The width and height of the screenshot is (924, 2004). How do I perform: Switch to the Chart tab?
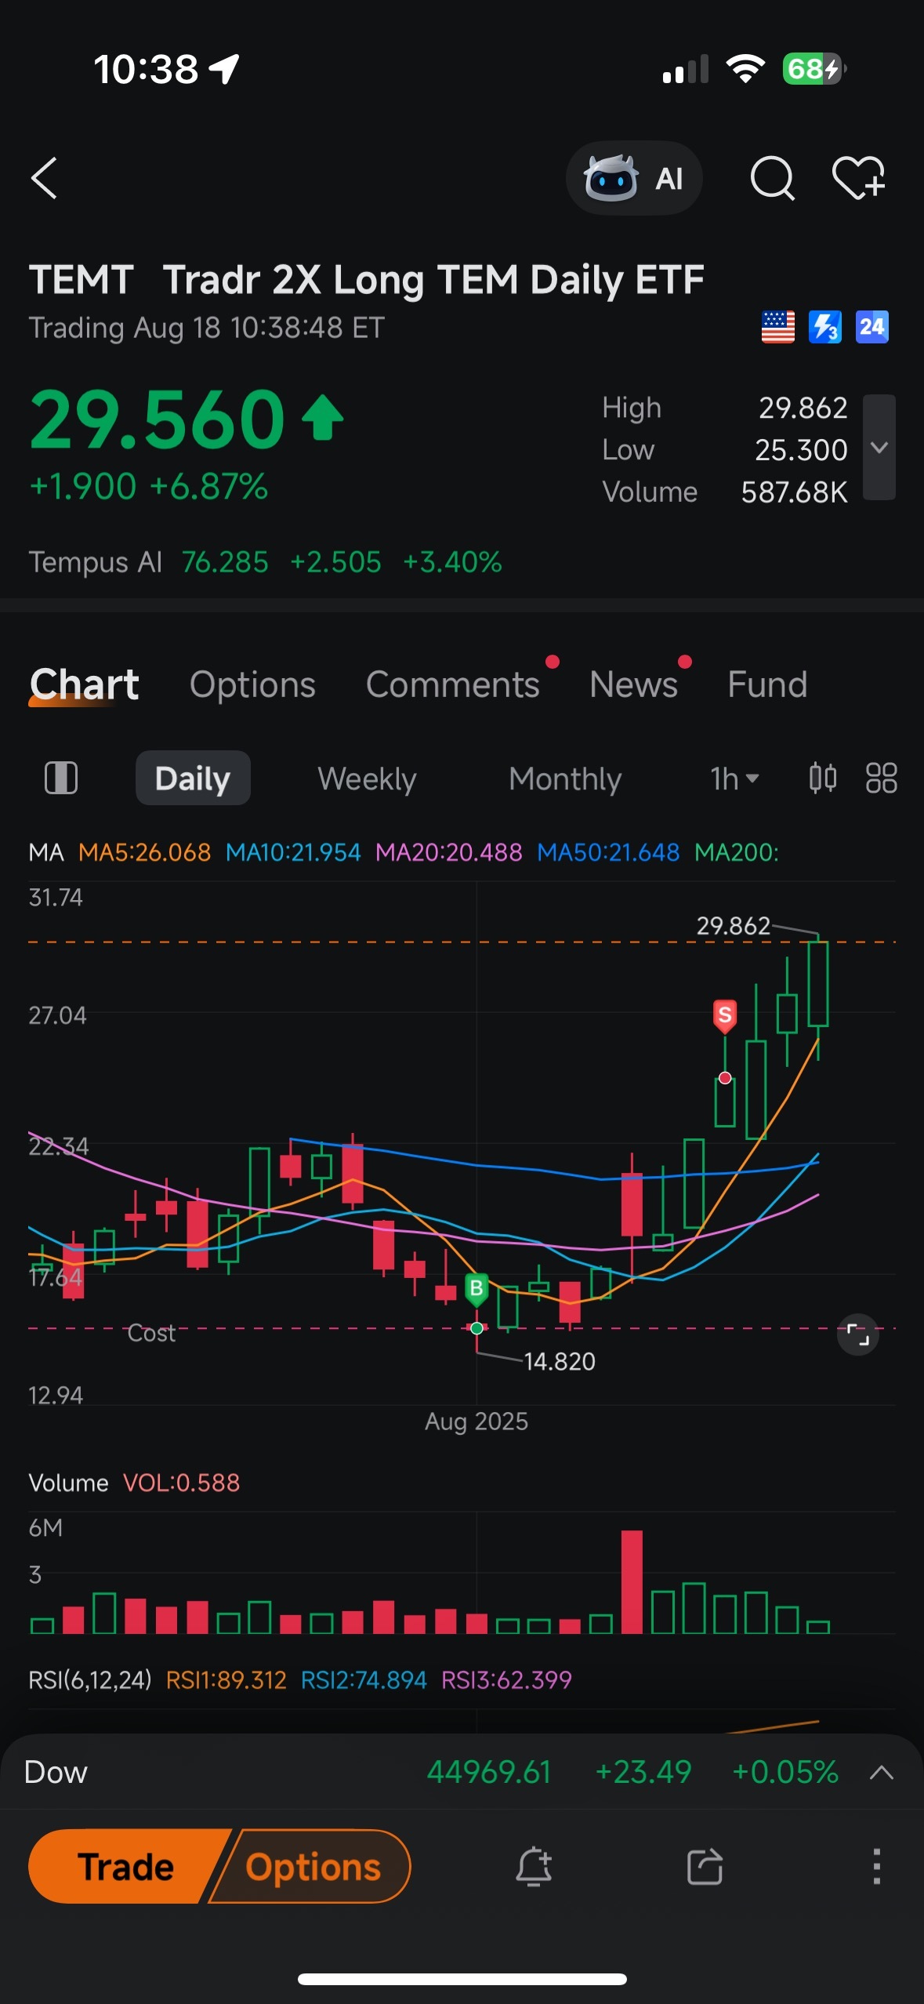click(84, 684)
